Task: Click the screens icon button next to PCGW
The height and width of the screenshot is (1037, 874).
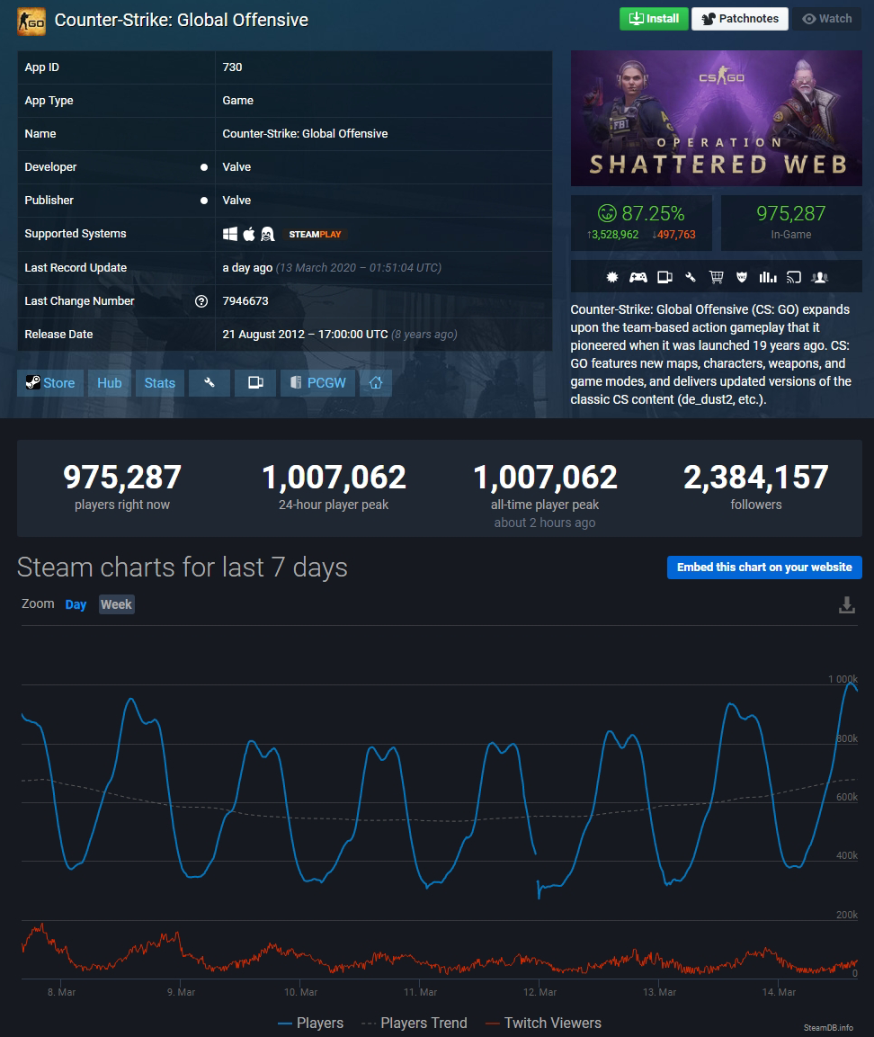Action: pos(255,383)
